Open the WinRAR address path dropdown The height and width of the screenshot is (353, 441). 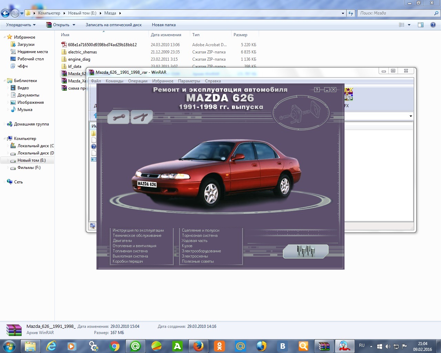411,116
